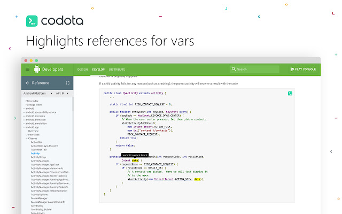This screenshot has width=342, height=214.
Task: Open the Activity class link
Action: pos(35,154)
